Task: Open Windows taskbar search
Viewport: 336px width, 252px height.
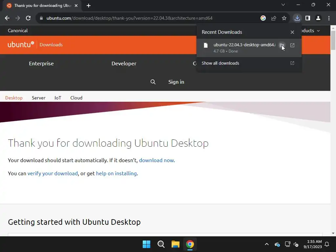Action: [161, 244]
